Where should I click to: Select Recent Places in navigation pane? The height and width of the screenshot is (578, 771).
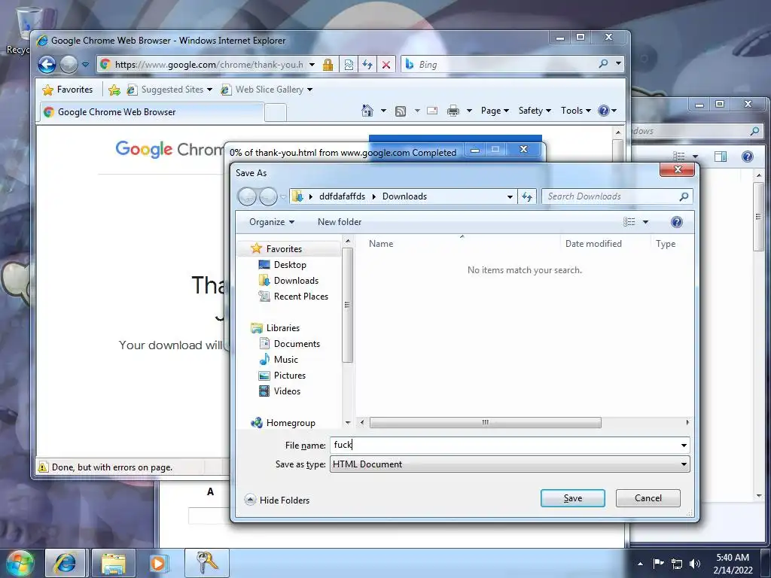click(x=294, y=297)
